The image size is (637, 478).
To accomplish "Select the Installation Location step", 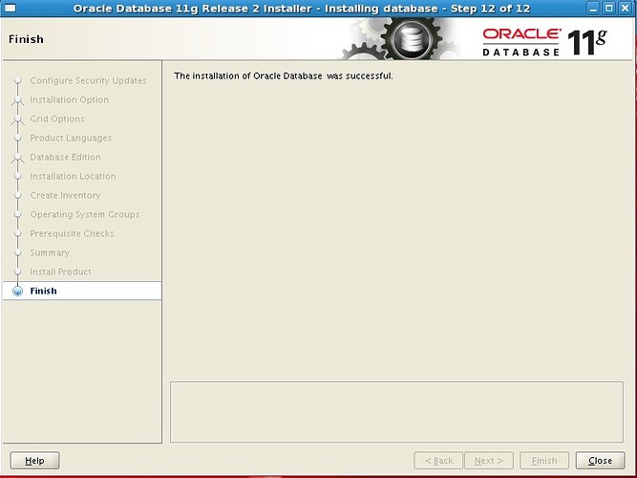I will [73, 176].
